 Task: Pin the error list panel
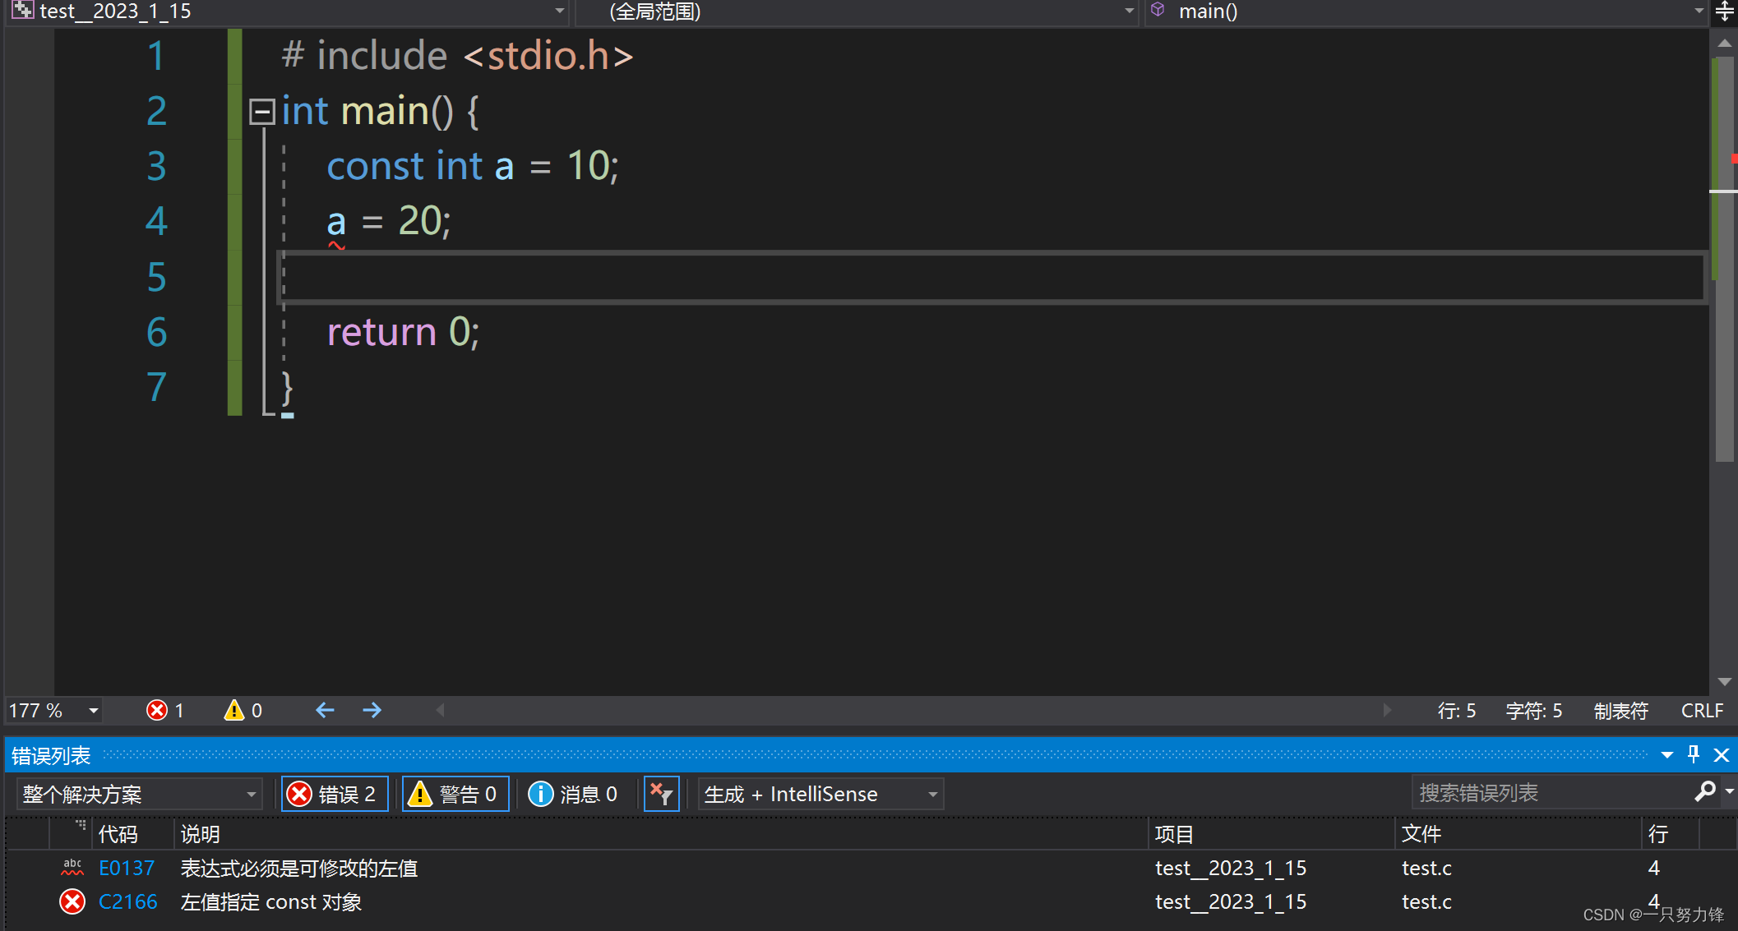(1694, 754)
